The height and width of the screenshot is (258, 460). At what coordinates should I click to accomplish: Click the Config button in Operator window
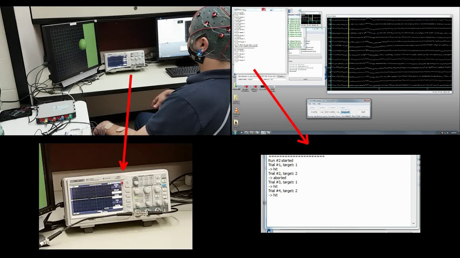point(314,112)
